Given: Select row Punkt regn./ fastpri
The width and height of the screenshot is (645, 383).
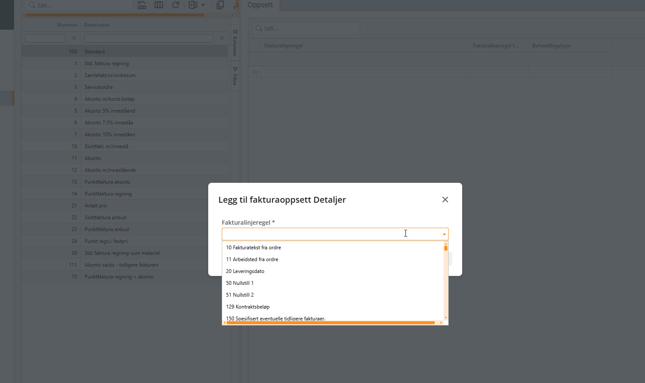Looking at the screenshot, I should (115, 241).
